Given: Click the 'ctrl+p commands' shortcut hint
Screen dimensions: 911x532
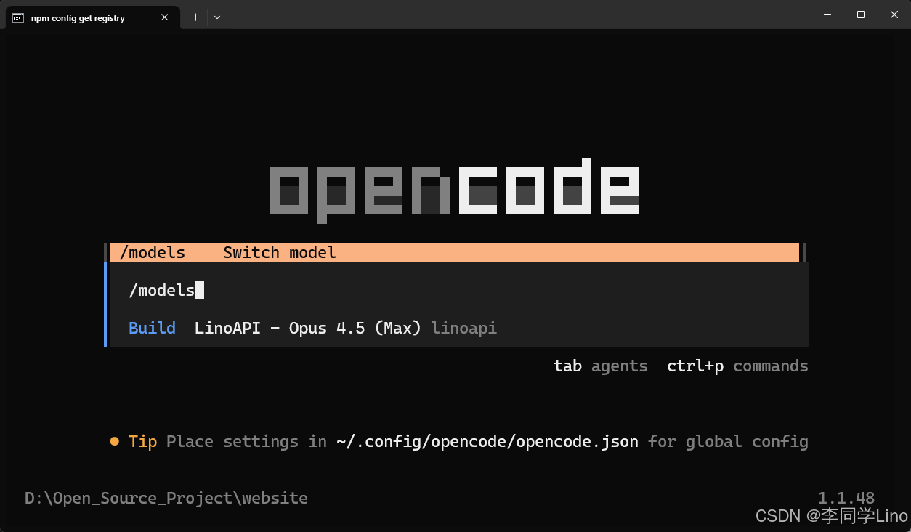Looking at the screenshot, I should (737, 366).
